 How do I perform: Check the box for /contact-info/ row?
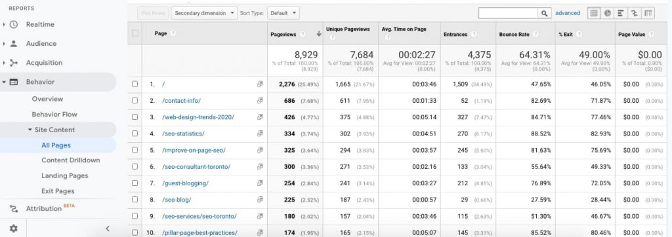135,101
